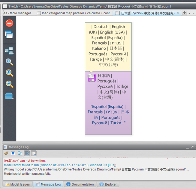Open the blue container box dropdown
This screenshot has height=189, width=196.
9,96
